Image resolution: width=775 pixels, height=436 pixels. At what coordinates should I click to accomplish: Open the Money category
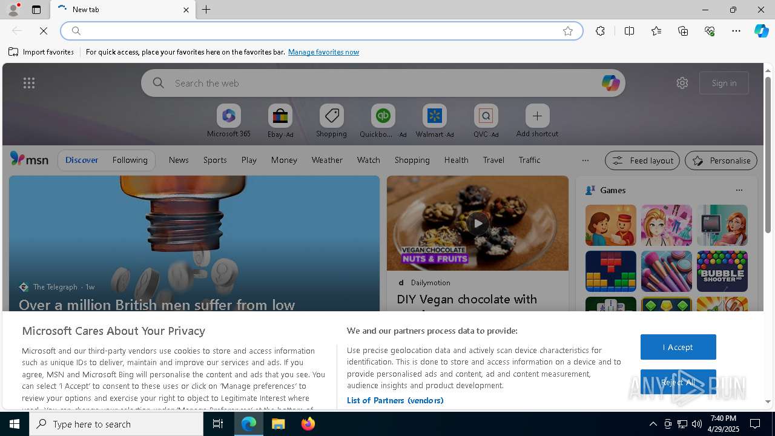click(x=284, y=160)
